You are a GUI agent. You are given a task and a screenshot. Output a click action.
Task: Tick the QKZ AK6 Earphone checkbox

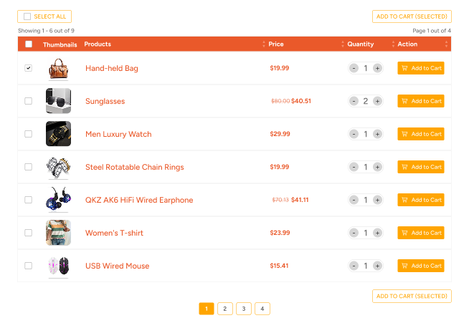(x=29, y=200)
